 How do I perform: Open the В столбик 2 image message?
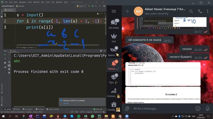click(x=163, y=95)
